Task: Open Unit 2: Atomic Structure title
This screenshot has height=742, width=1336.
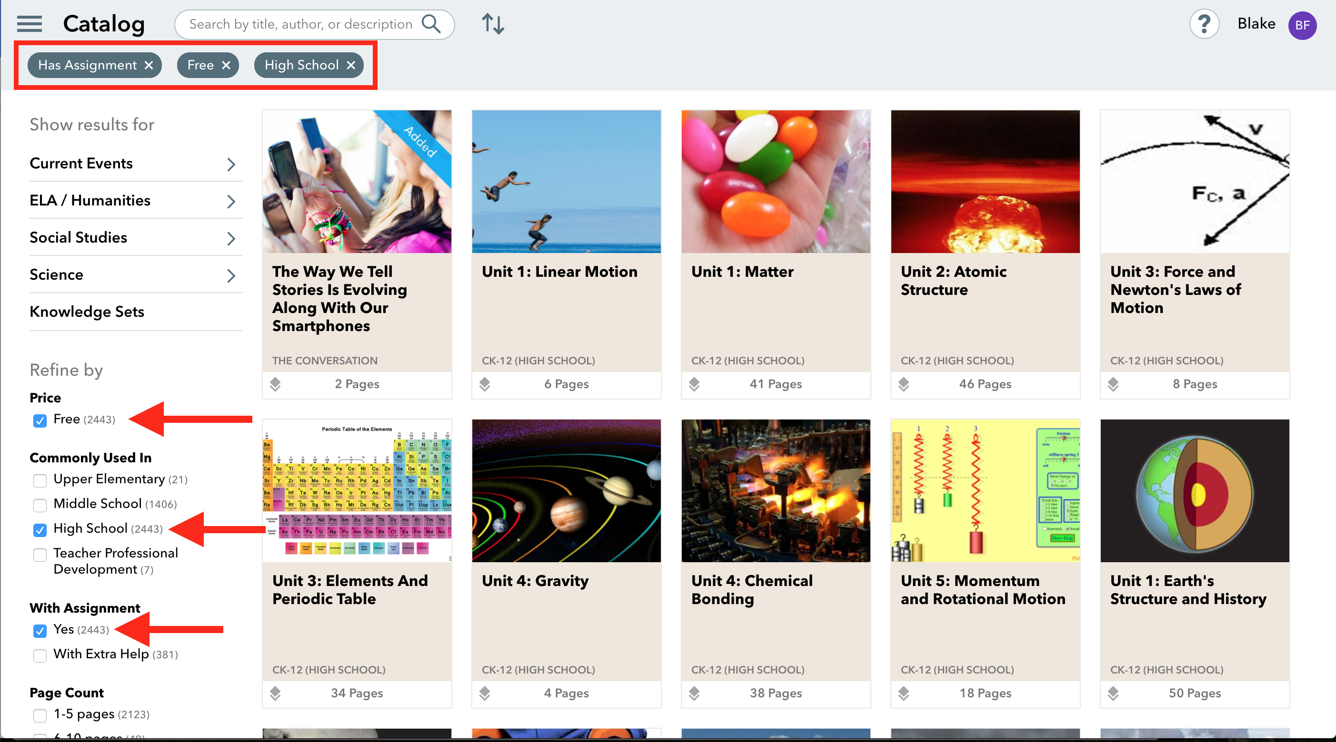Action: pos(953,280)
